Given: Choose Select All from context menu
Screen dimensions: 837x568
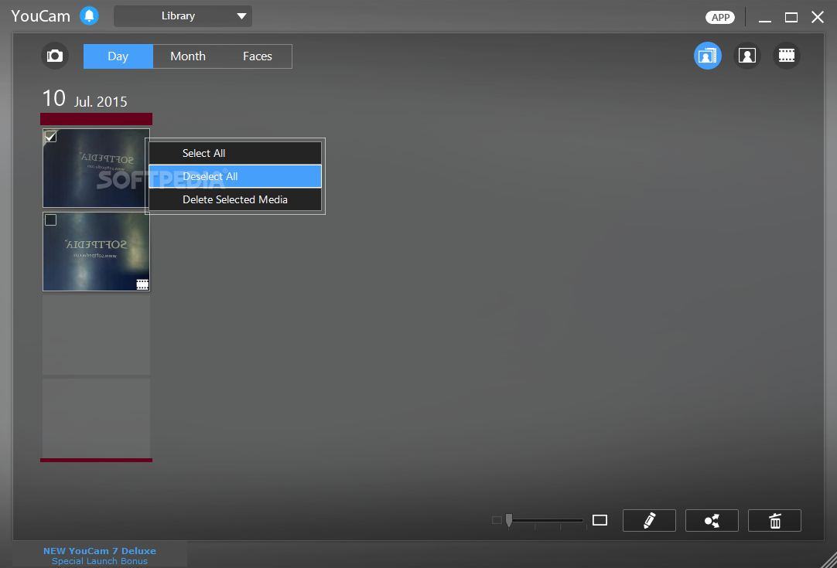Looking at the screenshot, I should [x=235, y=153].
